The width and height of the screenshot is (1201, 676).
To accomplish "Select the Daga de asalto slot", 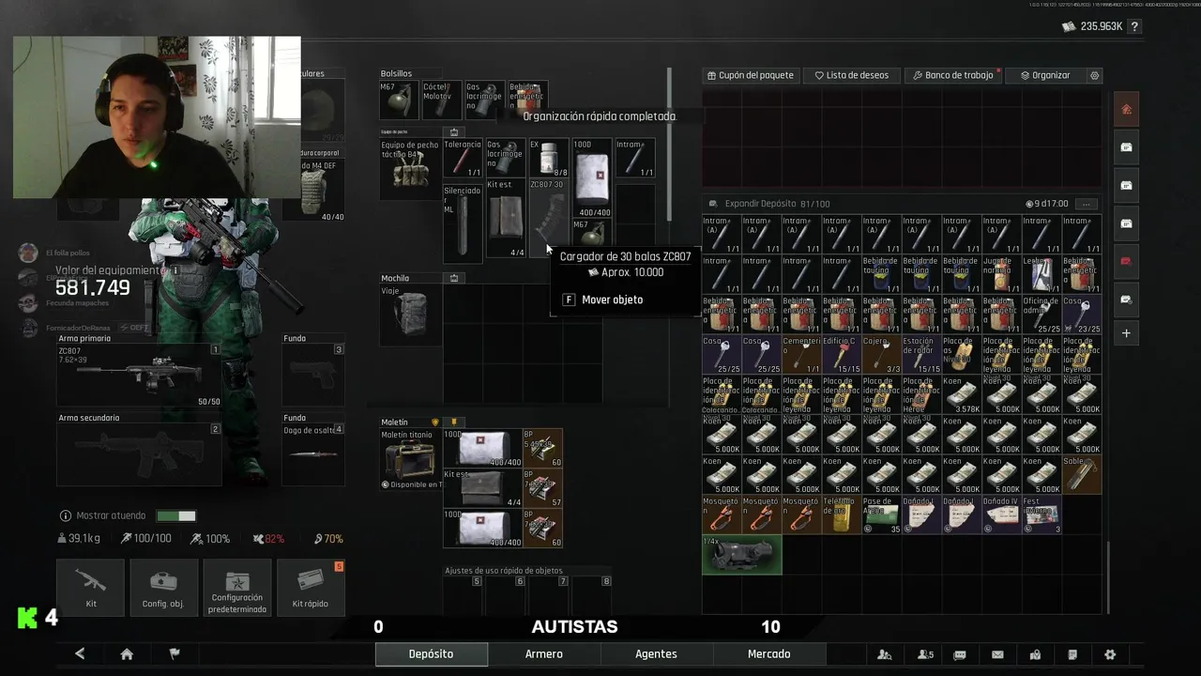I will point(313,454).
